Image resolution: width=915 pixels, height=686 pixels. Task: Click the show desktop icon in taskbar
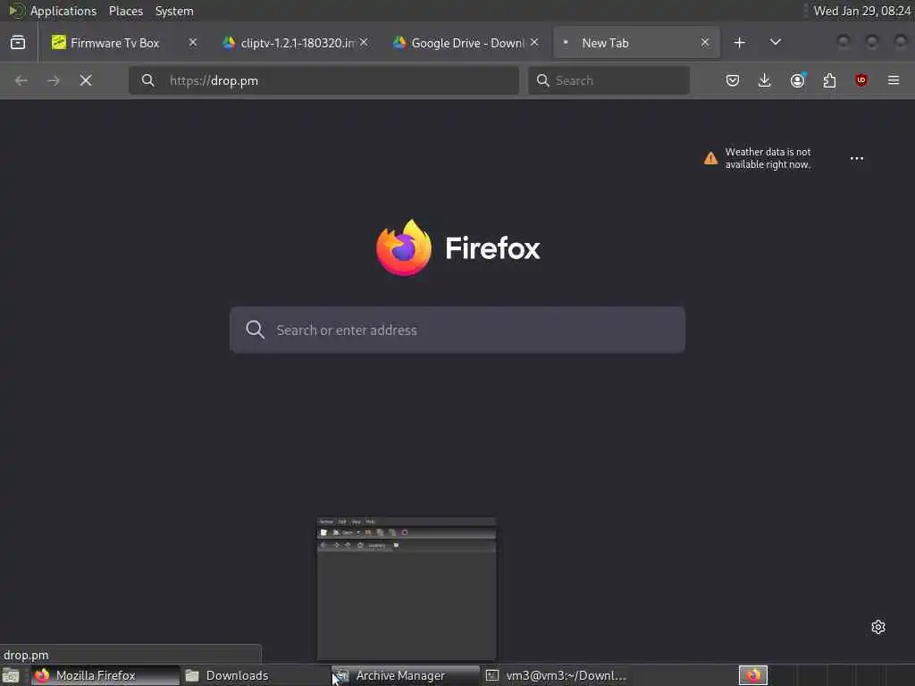(11, 675)
